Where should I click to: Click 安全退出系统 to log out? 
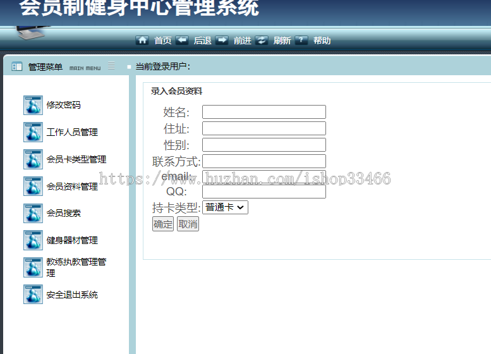(x=72, y=295)
